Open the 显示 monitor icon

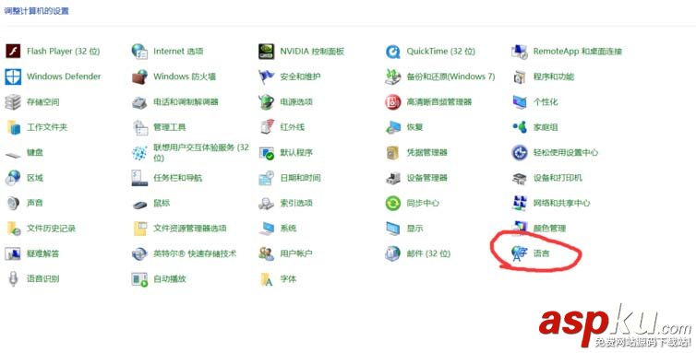tap(393, 229)
